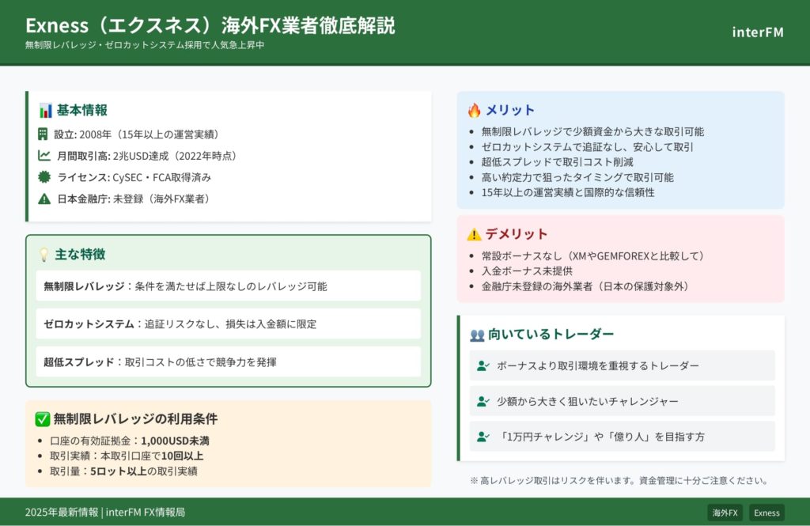Click the user-check icon beside ボーナスより取引環境

(x=483, y=366)
